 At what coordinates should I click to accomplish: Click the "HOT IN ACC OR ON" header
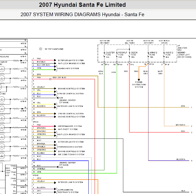(x=164, y=42)
